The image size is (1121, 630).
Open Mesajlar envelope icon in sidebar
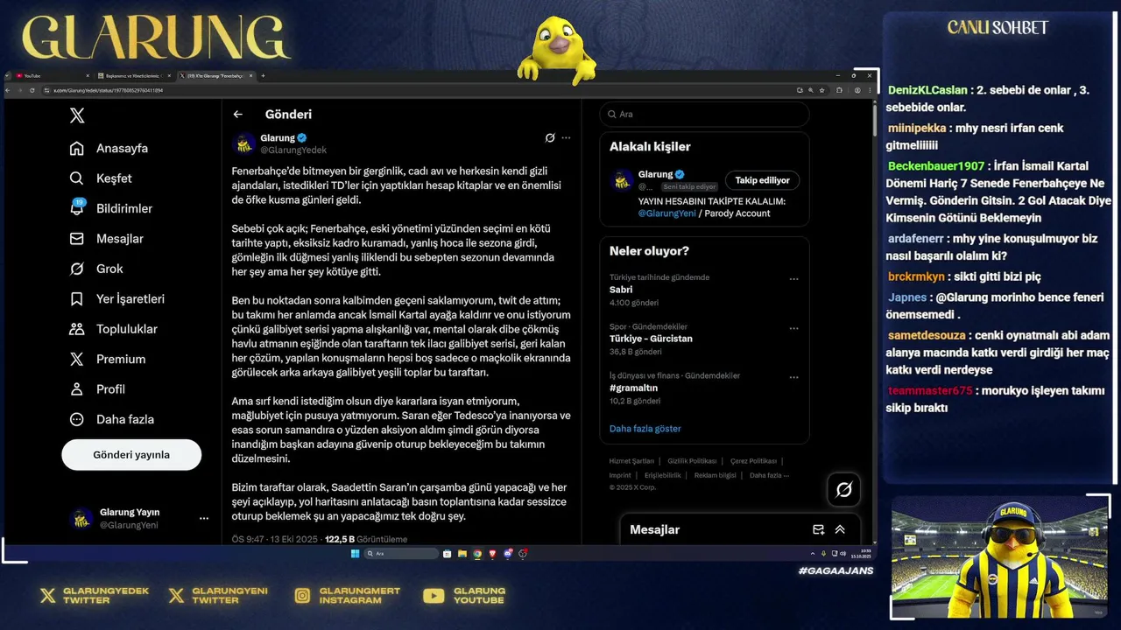tap(77, 239)
